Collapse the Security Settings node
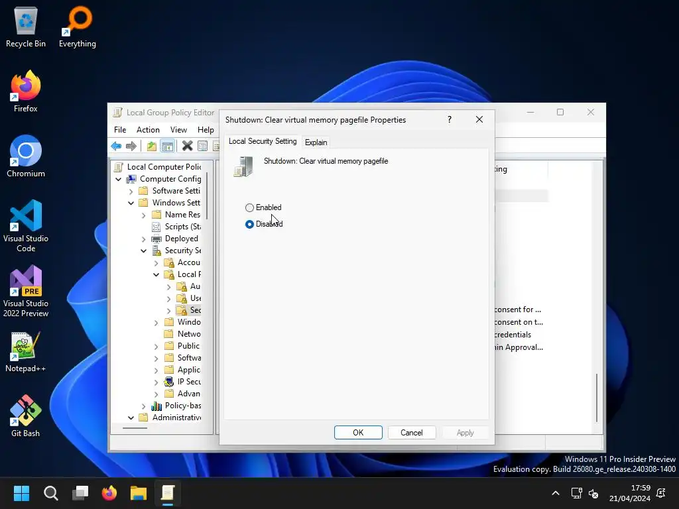Image resolution: width=679 pixels, height=509 pixels. 143,251
